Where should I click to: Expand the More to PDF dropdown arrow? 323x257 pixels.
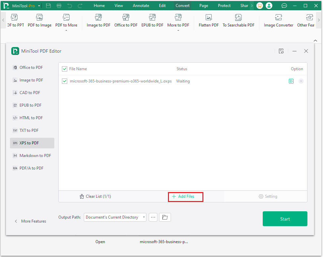point(178,30)
